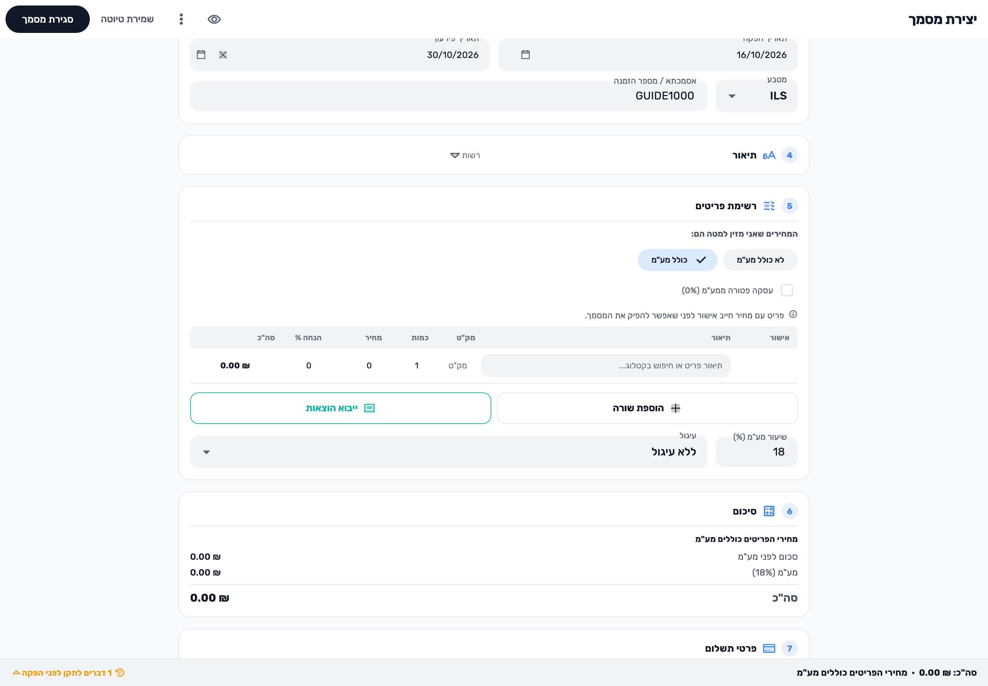Viewport: 988px width, 686px height.
Task: Click the 'סיכום' section heading
Action: [744, 511]
